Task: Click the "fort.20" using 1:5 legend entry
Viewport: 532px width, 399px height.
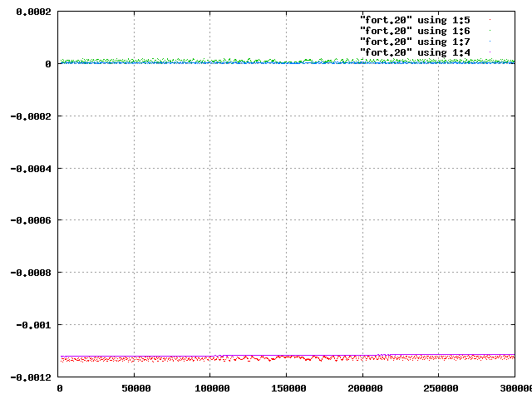Action: tap(415, 20)
